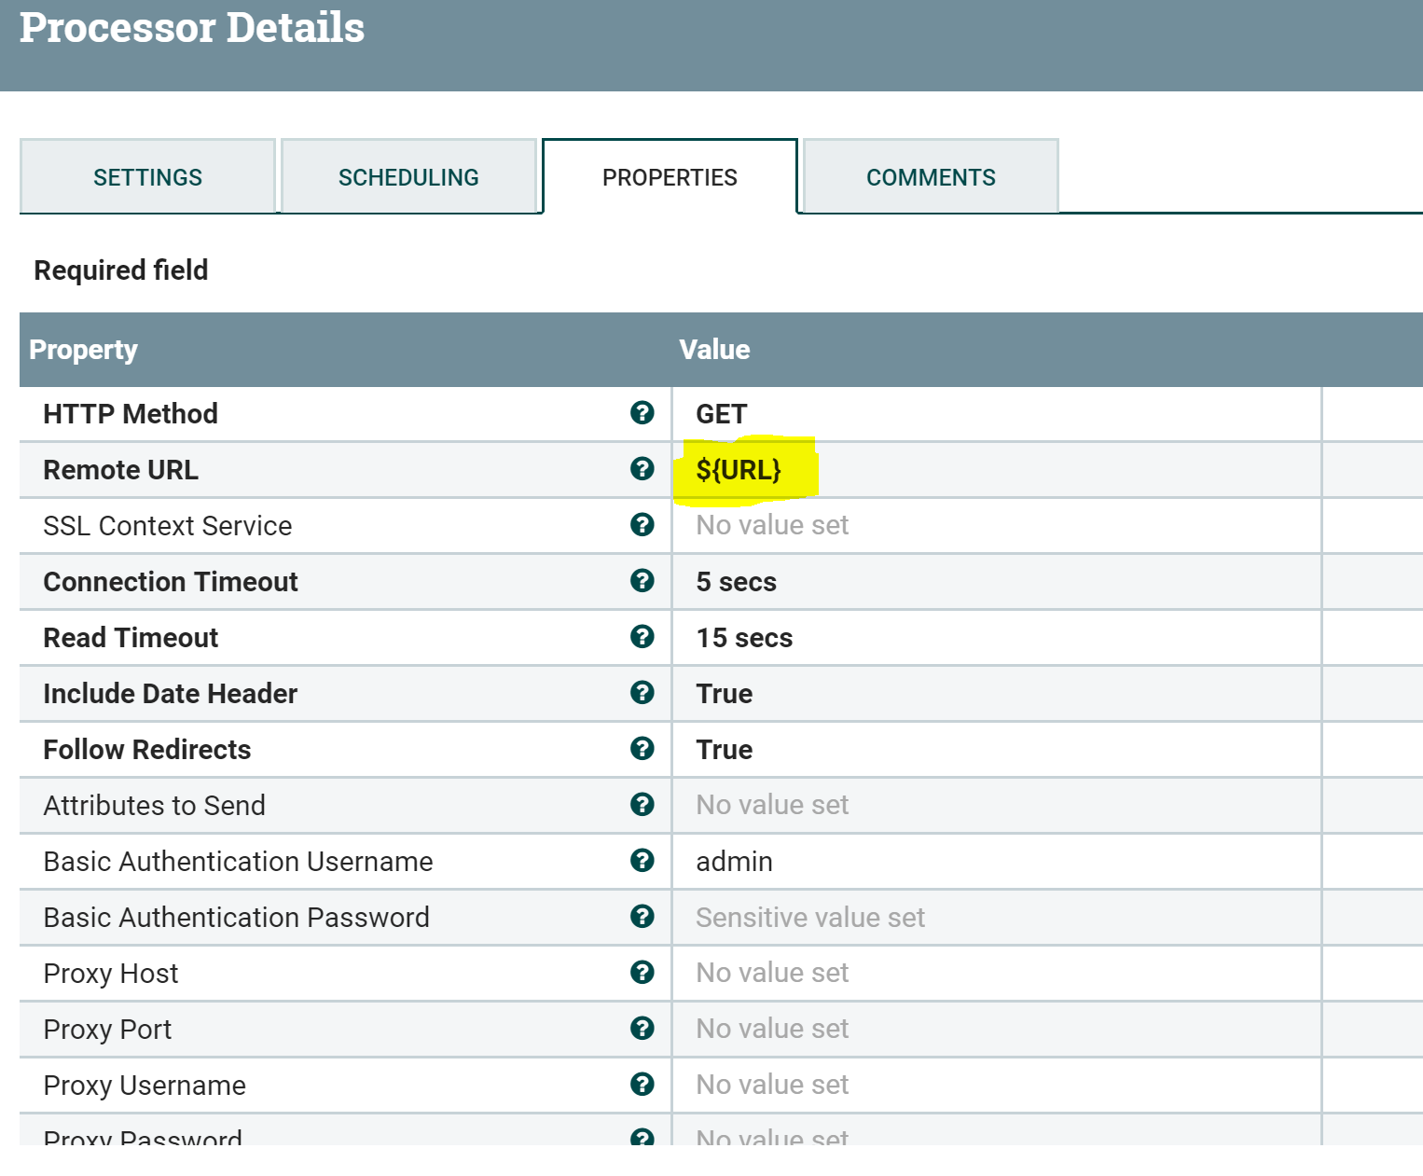Viewport: 1423px width, 1176px height.
Task: Show help for Connection Timeout property
Action: (x=642, y=581)
